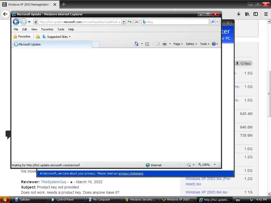This screenshot has width=271, height=203.
Task: Click the fe2.update IE taskbar button
Action: coord(214,200)
